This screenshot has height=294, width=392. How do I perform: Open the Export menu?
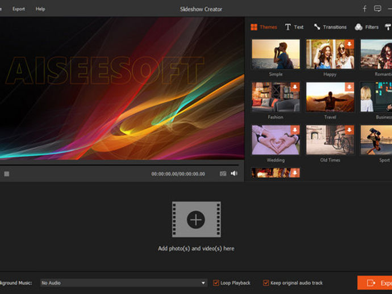tap(19, 9)
